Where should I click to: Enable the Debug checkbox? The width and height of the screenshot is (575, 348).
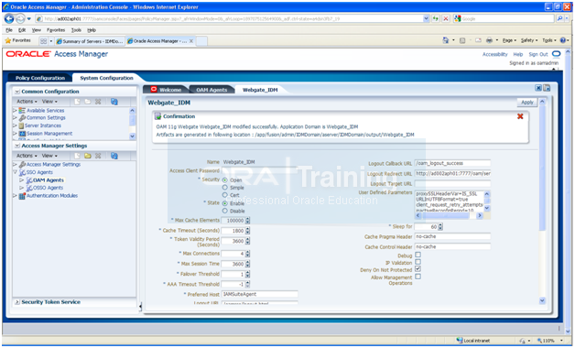[x=418, y=255]
